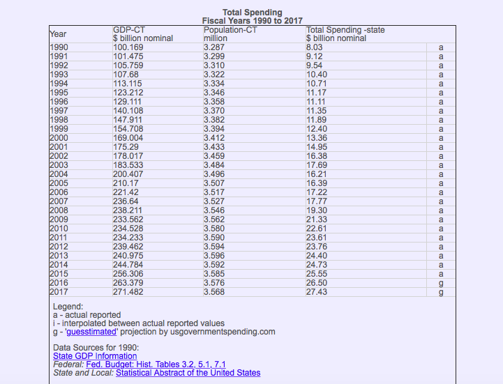Click the 'Fiscal Years 1990 to 2017' subtitle
Viewport: 503px width, 384px height.
click(x=253, y=21)
